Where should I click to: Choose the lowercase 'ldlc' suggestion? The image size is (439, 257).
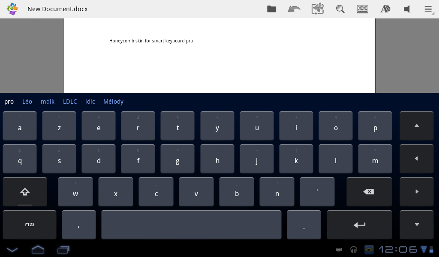click(90, 102)
